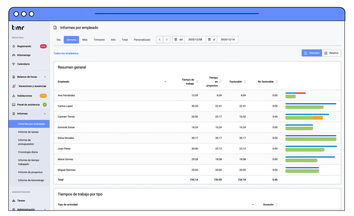Click the Validaciones warning triangle icon
The height and width of the screenshot is (216, 354).
(x=14, y=96)
